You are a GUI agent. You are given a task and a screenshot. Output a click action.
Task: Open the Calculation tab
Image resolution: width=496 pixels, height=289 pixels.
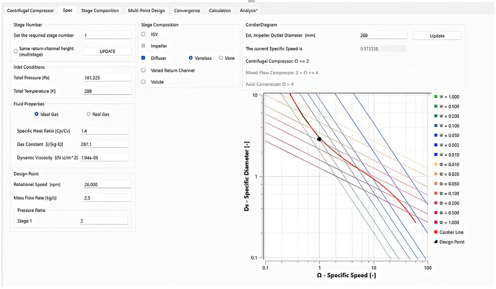(x=220, y=10)
